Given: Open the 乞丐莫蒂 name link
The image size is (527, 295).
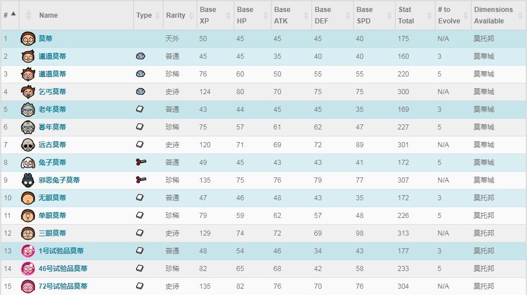Looking at the screenshot, I should 52,92.
